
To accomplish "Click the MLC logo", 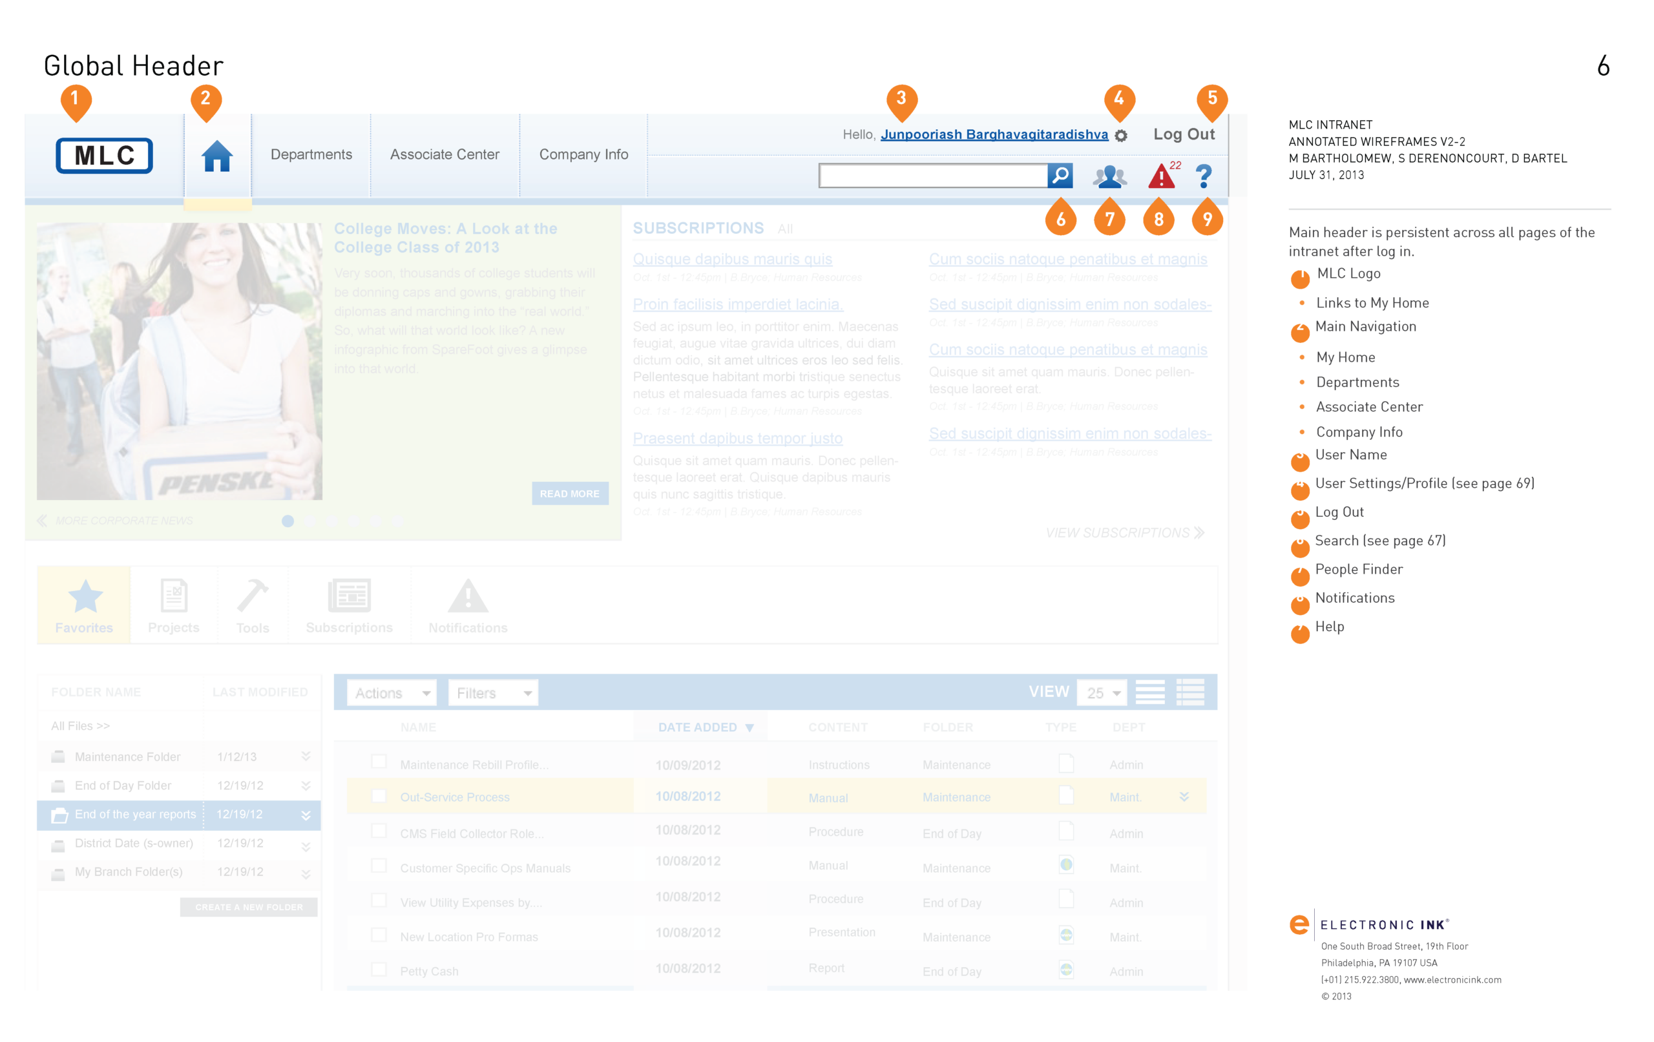I will point(105,156).
